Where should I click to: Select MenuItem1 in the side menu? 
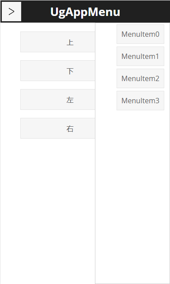(x=140, y=56)
